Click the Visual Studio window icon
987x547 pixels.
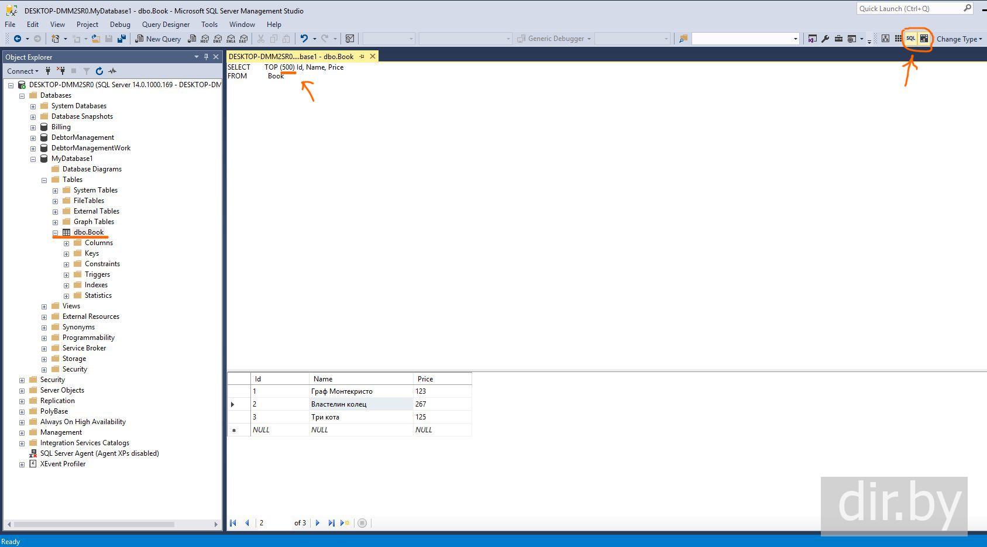[x=813, y=39]
